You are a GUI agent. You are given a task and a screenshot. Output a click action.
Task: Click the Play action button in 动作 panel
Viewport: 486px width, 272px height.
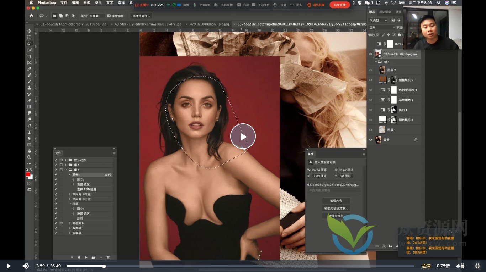(x=86, y=257)
